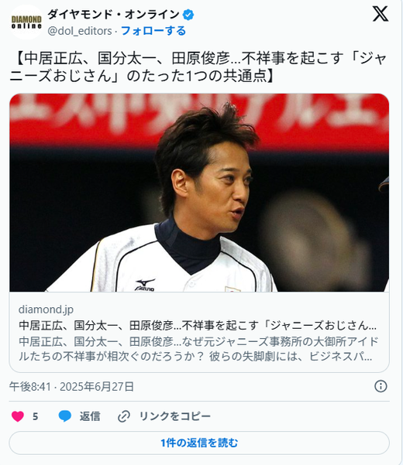The image size is (403, 465).
Task: Open the diamond.jp domain link
Action: (x=46, y=309)
